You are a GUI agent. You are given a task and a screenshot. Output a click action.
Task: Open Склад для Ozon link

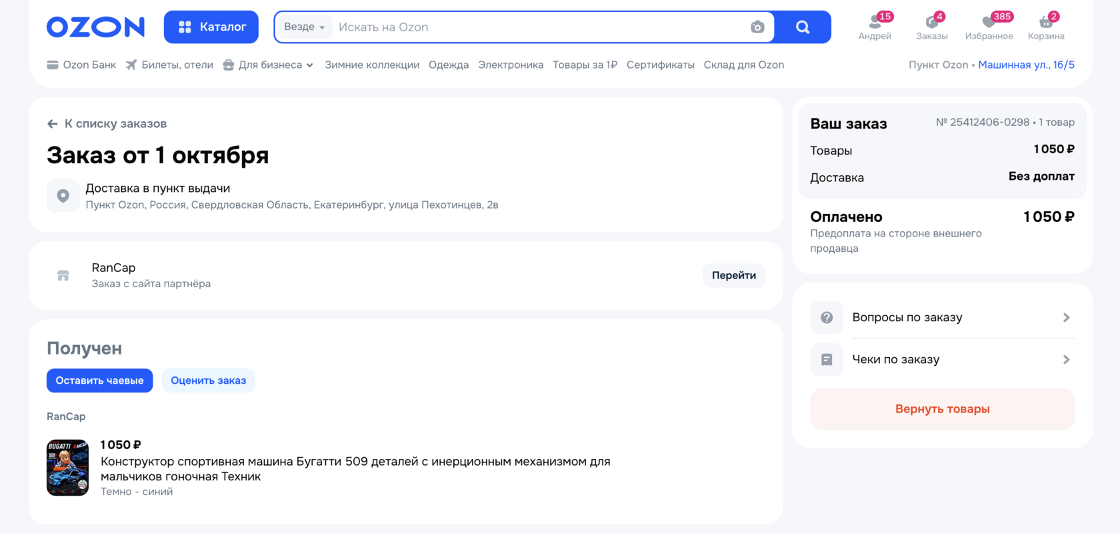pos(744,65)
